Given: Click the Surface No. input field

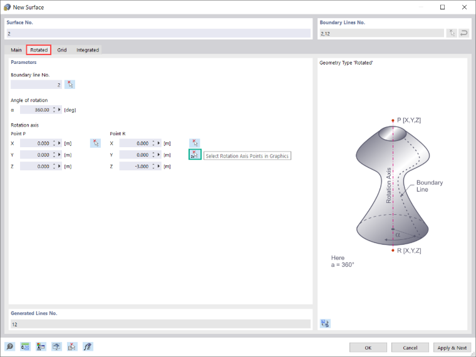Looking at the screenshot, I should coord(158,33).
